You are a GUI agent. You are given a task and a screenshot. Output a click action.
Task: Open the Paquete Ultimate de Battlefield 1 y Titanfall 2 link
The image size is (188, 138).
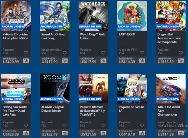click(x=92, y=111)
